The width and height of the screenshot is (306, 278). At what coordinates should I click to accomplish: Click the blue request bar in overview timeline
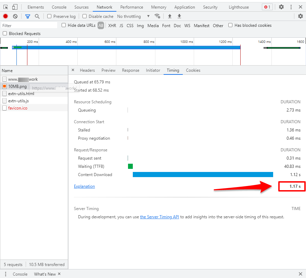tap(126, 47)
